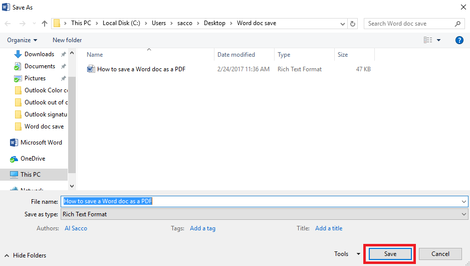Sort by Type column header
This screenshot has width=470, height=266.
(284, 55)
